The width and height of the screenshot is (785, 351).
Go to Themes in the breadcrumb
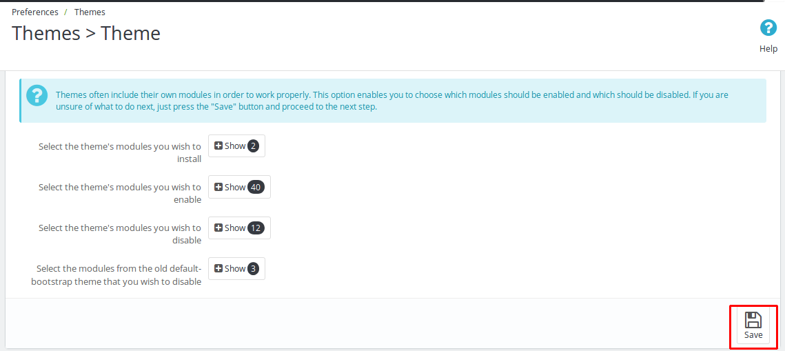tap(90, 12)
